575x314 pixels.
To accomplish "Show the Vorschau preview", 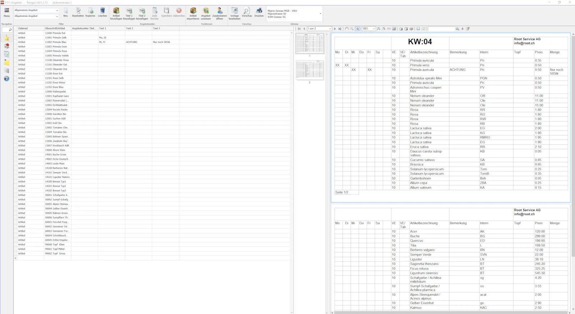I will 247,12.
